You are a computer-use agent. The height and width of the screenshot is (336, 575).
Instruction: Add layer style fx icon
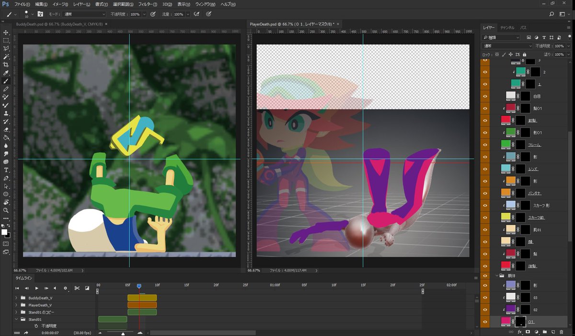pos(519,332)
